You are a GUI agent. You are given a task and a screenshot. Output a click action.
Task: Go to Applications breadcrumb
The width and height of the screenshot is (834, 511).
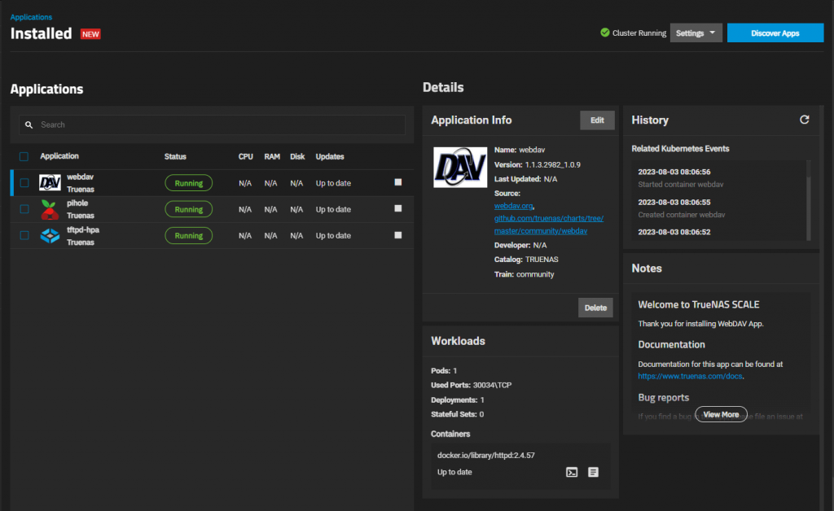coord(31,17)
